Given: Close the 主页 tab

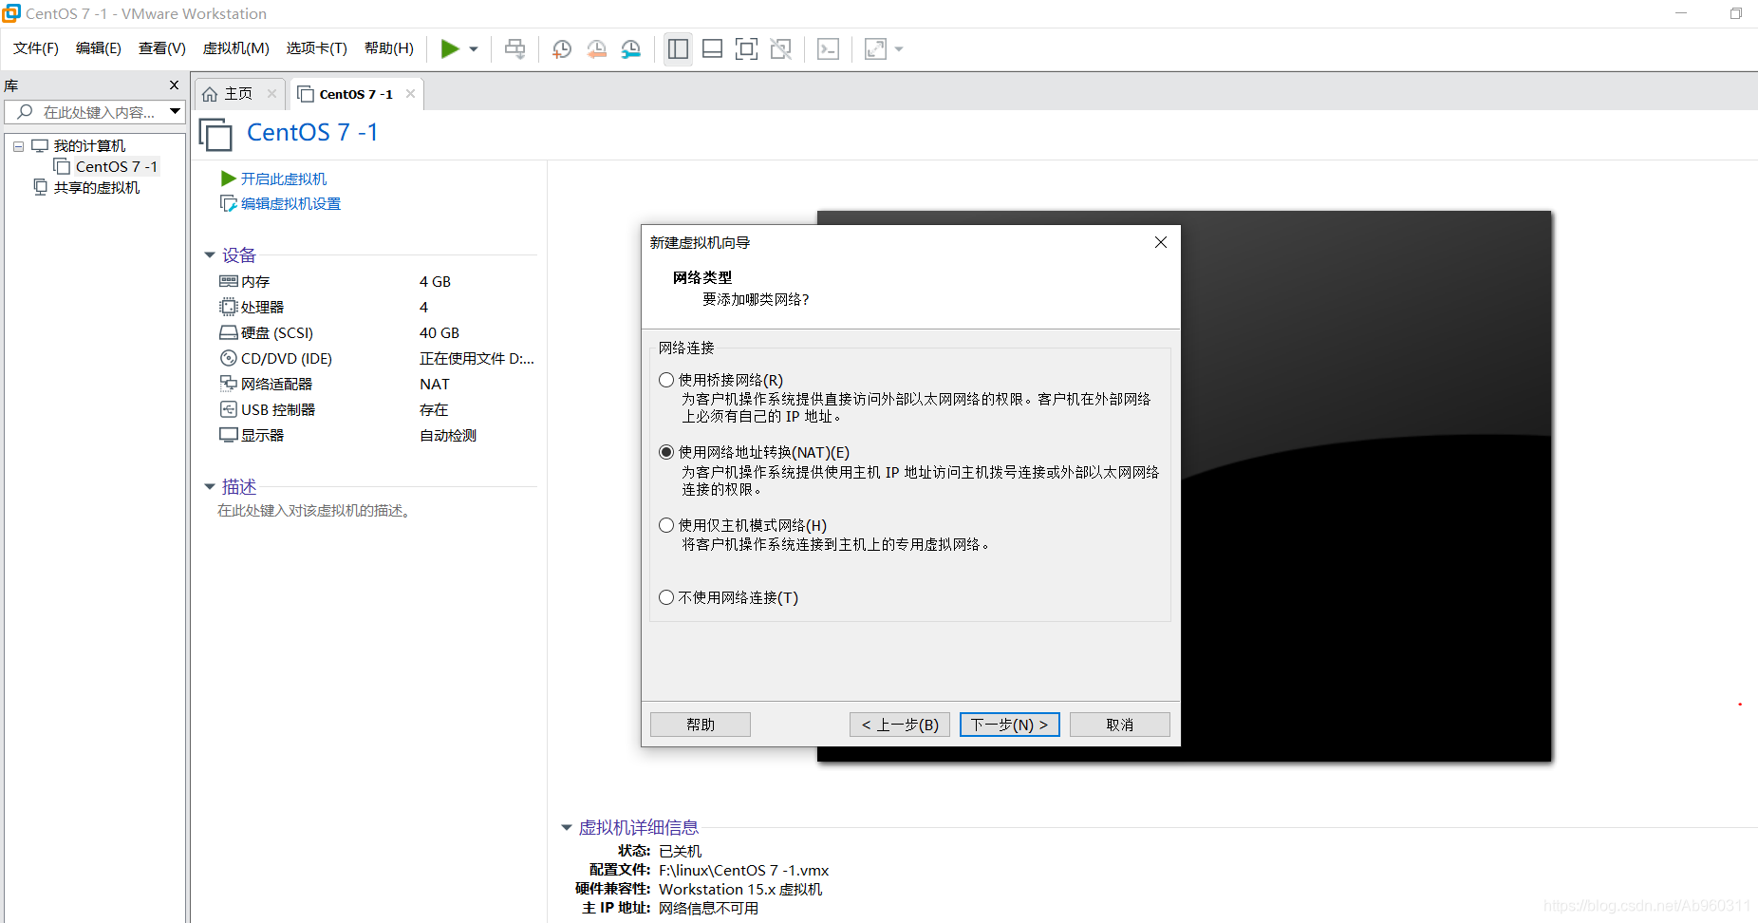Looking at the screenshot, I should click(x=271, y=93).
